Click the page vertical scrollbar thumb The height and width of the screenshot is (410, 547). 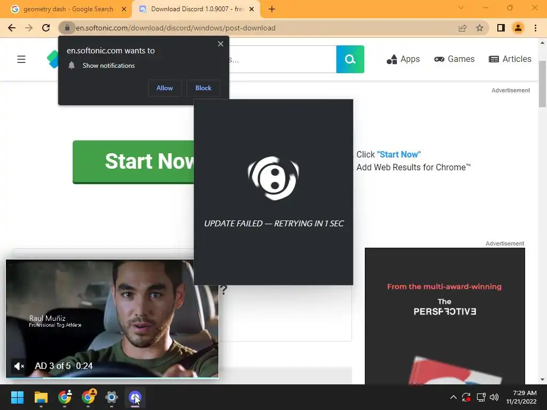(542, 84)
